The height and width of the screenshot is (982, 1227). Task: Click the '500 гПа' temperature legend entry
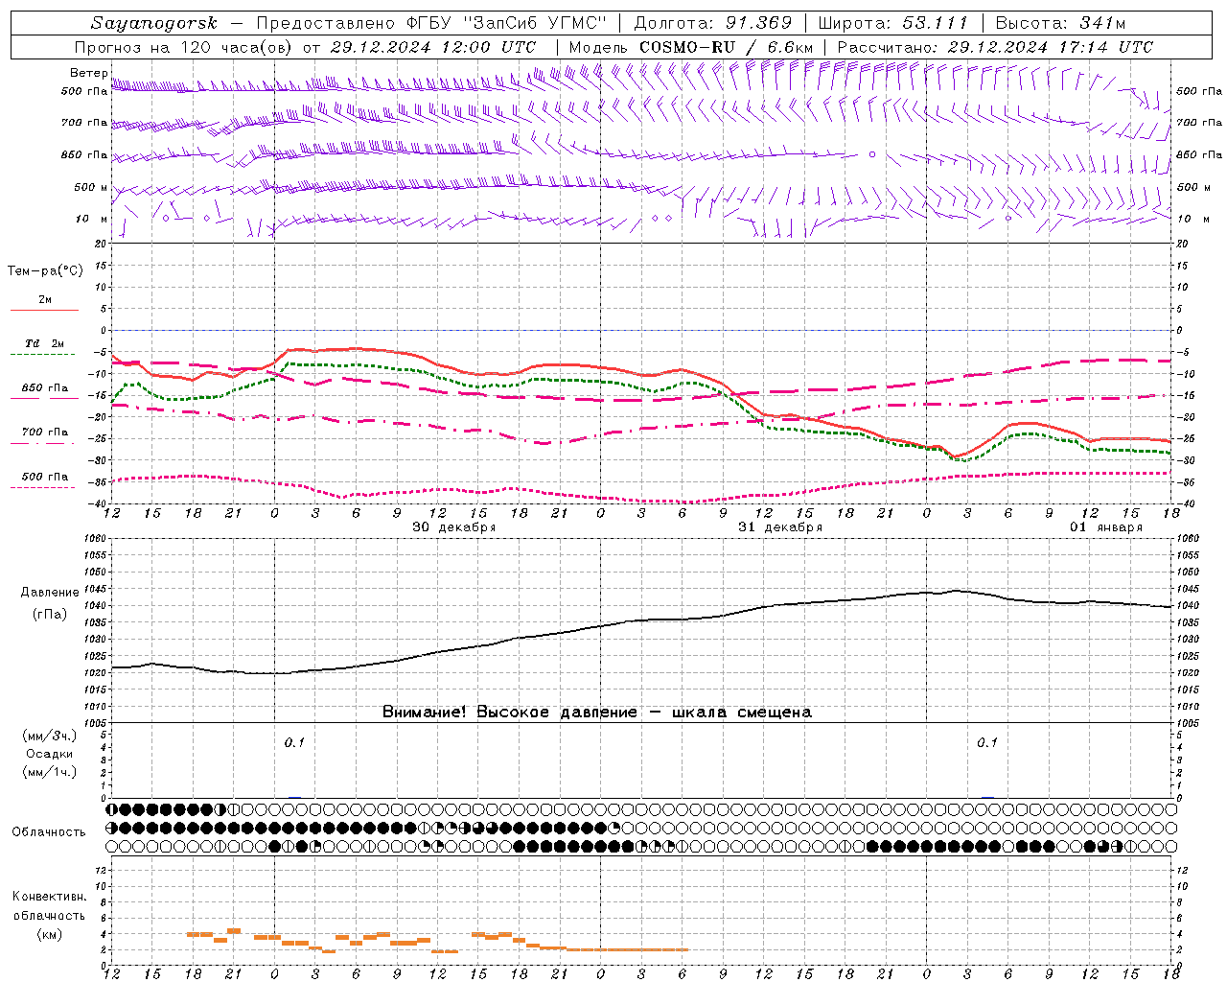45,476
